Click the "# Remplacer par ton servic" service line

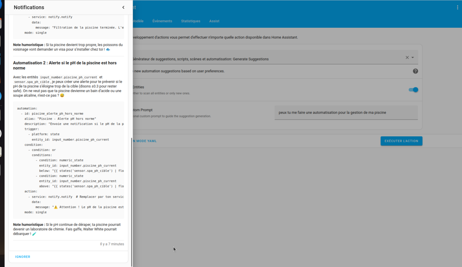76,197
